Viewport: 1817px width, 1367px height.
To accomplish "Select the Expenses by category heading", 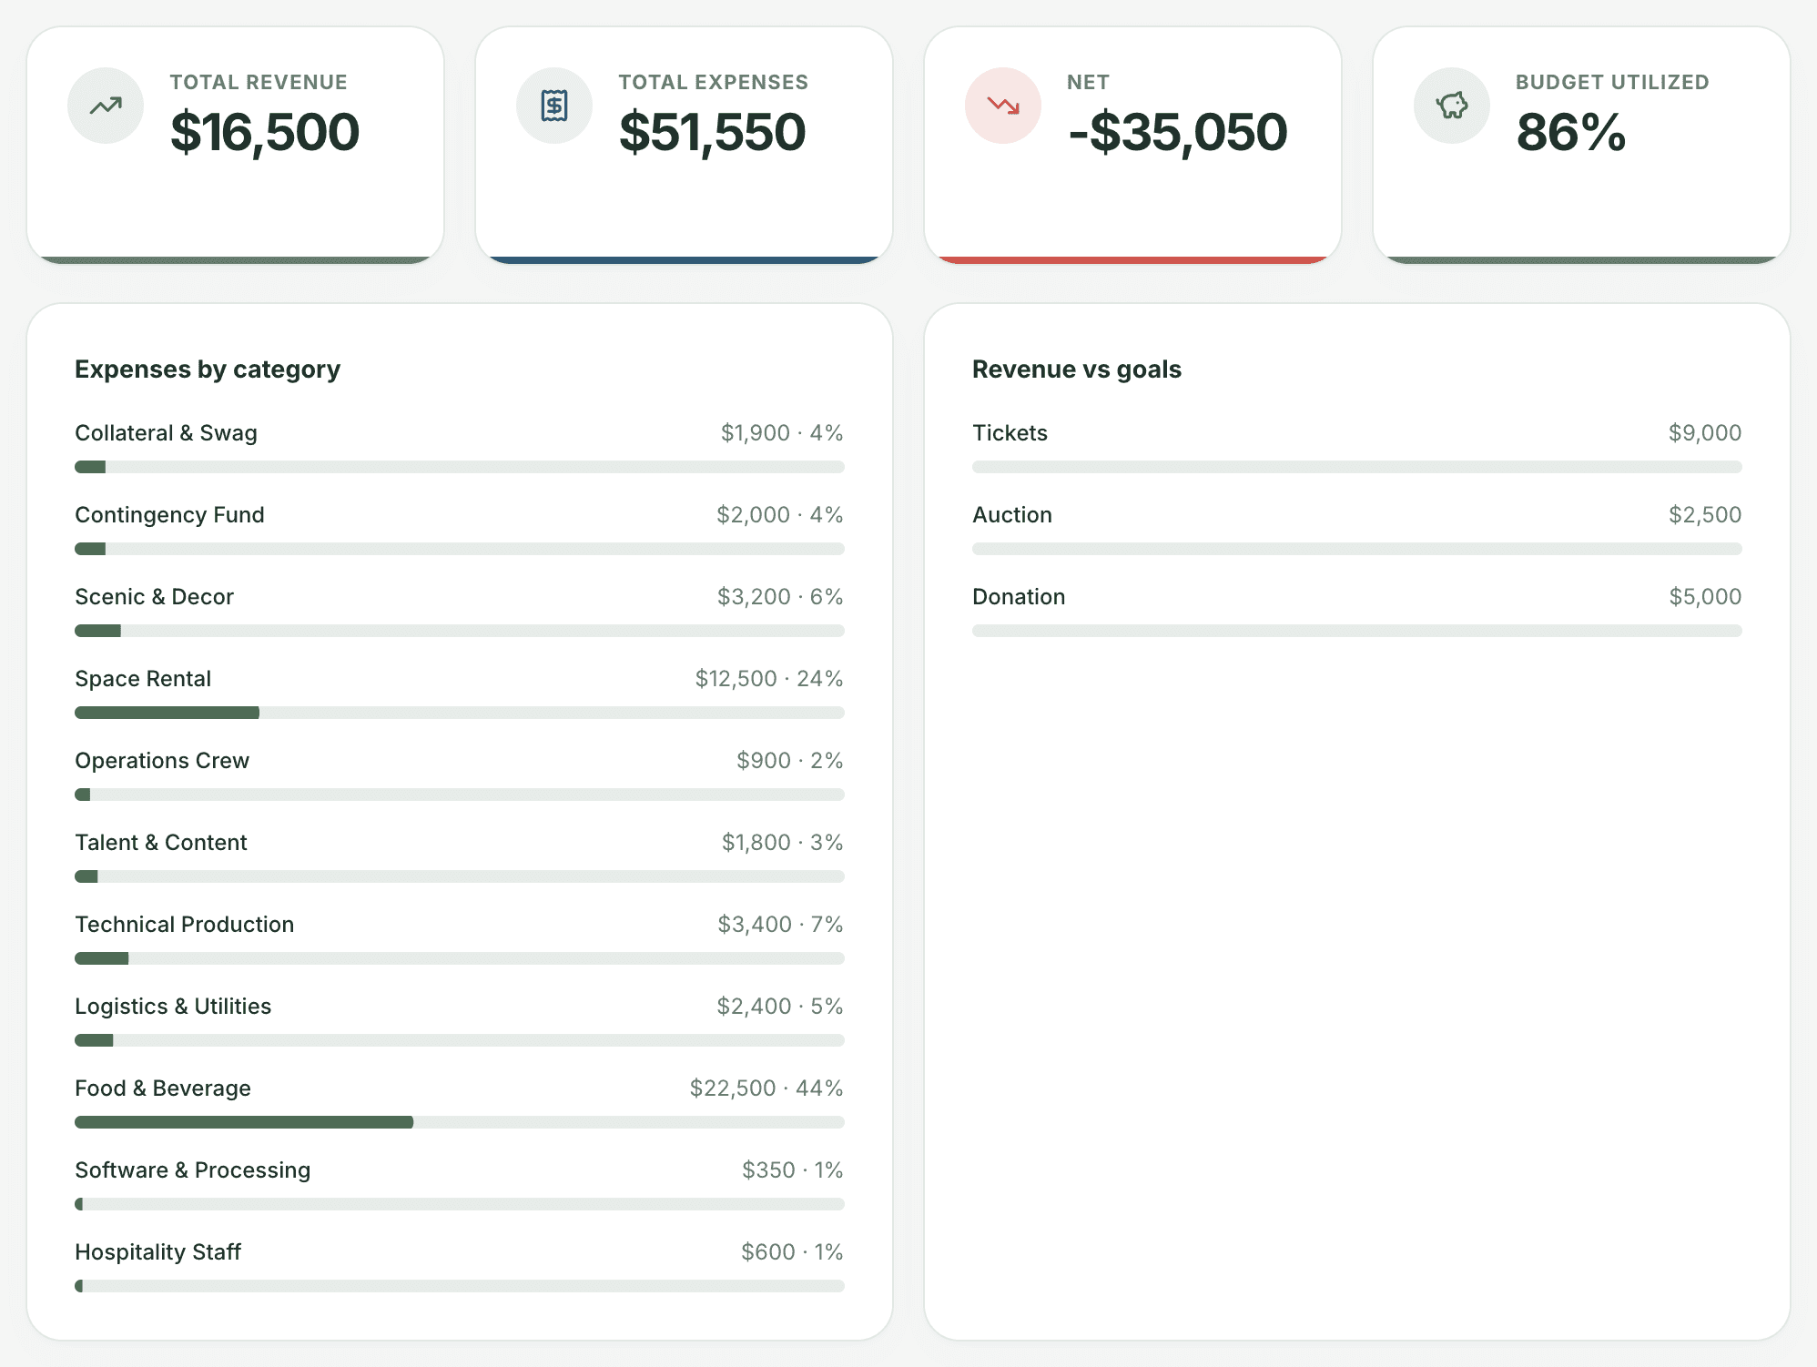I will coord(208,370).
